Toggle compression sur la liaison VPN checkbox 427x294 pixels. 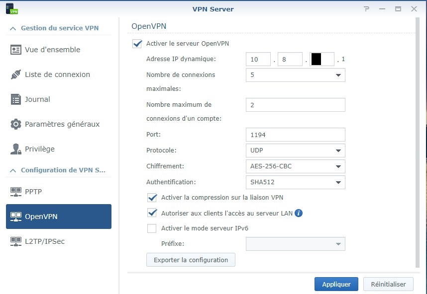pos(152,198)
